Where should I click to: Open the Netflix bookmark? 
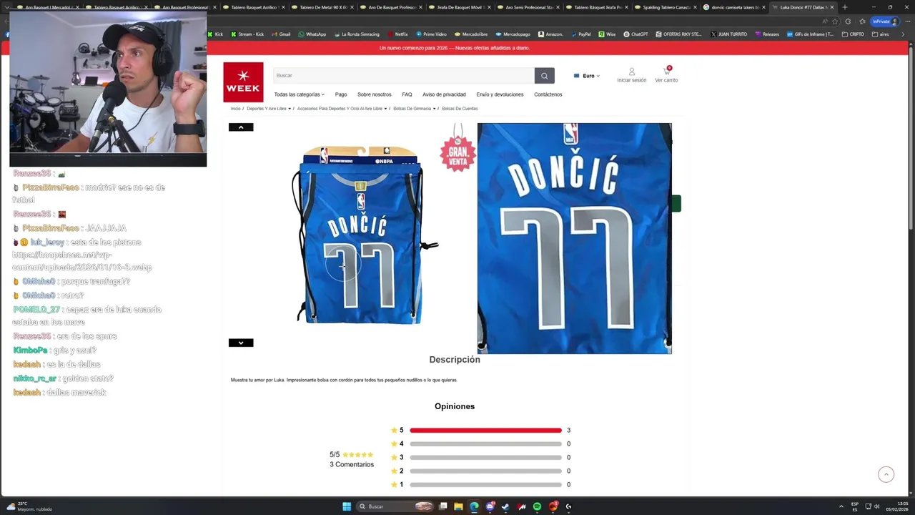point(397,34)
